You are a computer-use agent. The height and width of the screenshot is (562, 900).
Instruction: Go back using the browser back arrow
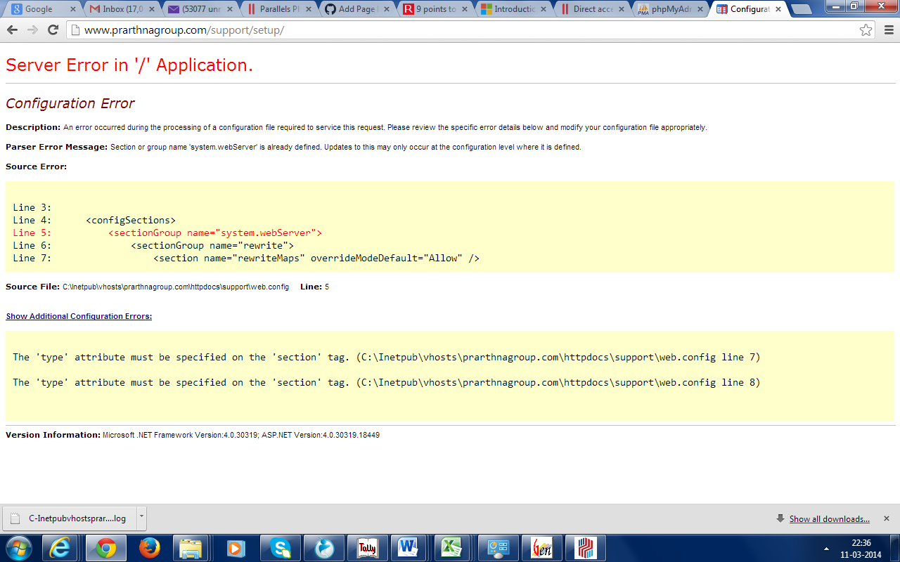coord(12,30)
